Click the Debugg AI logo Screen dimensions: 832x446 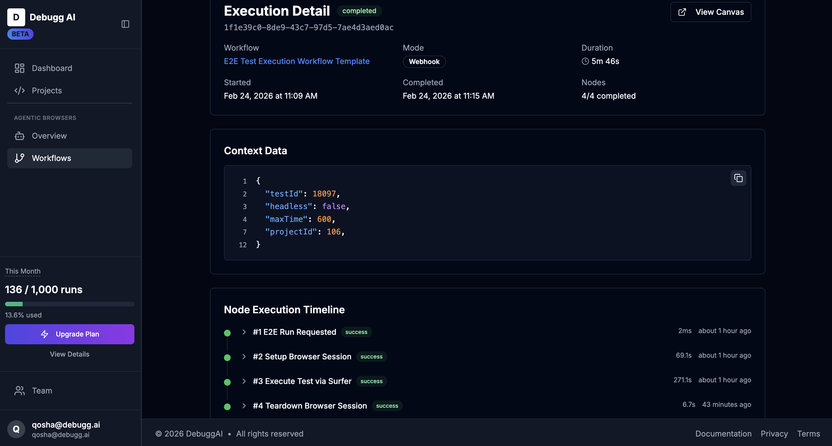click(x=16, y=17)
